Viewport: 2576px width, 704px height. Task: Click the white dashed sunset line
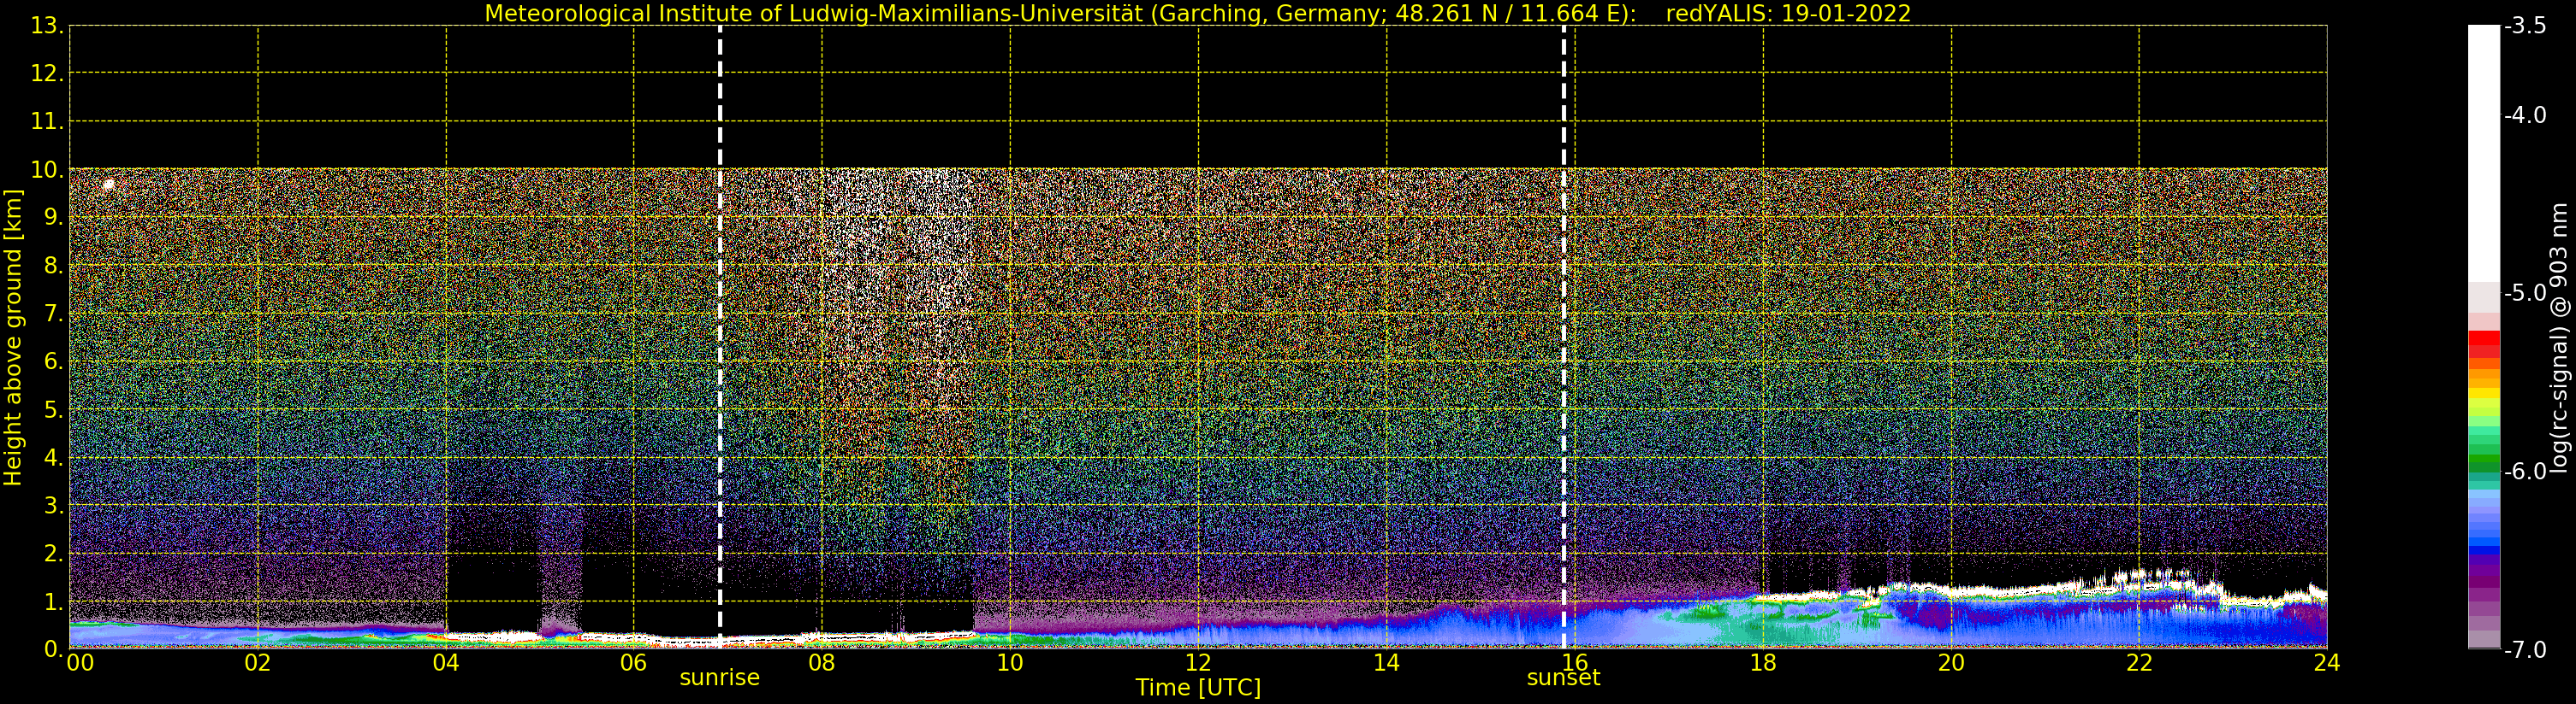pos(1564,337)
